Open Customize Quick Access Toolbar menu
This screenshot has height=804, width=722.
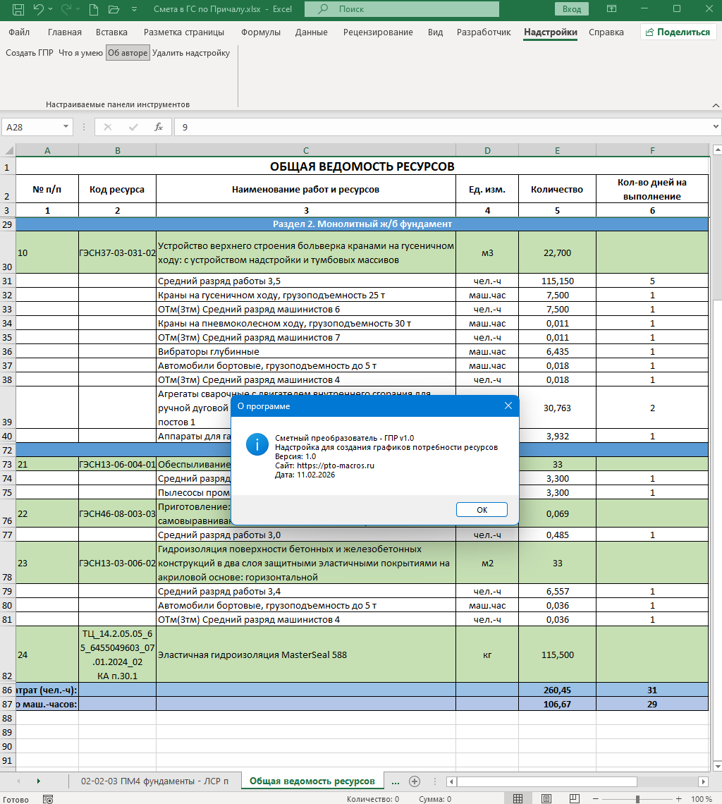(x=134, y=8)
